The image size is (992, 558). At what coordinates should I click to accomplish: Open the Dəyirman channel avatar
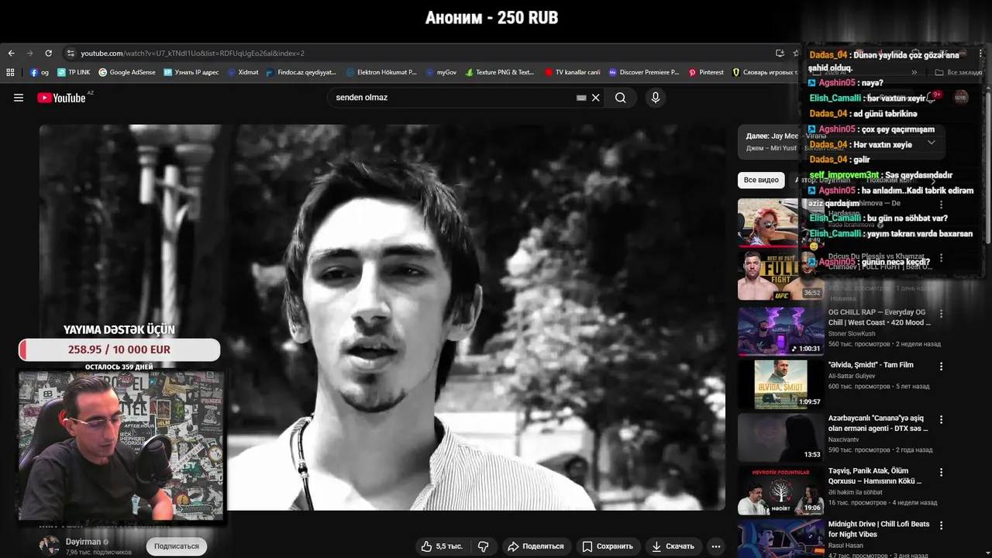click(50, 546)
